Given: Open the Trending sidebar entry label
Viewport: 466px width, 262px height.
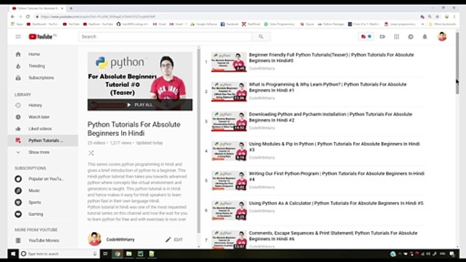Looking at the screenshot, I should tap(37, 66).
